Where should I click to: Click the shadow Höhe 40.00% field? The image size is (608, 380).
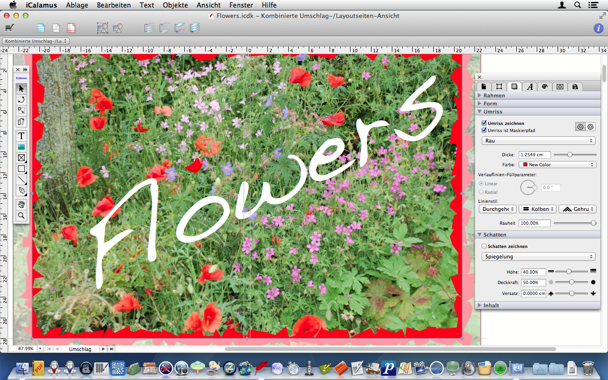click(x=533, y=272)
